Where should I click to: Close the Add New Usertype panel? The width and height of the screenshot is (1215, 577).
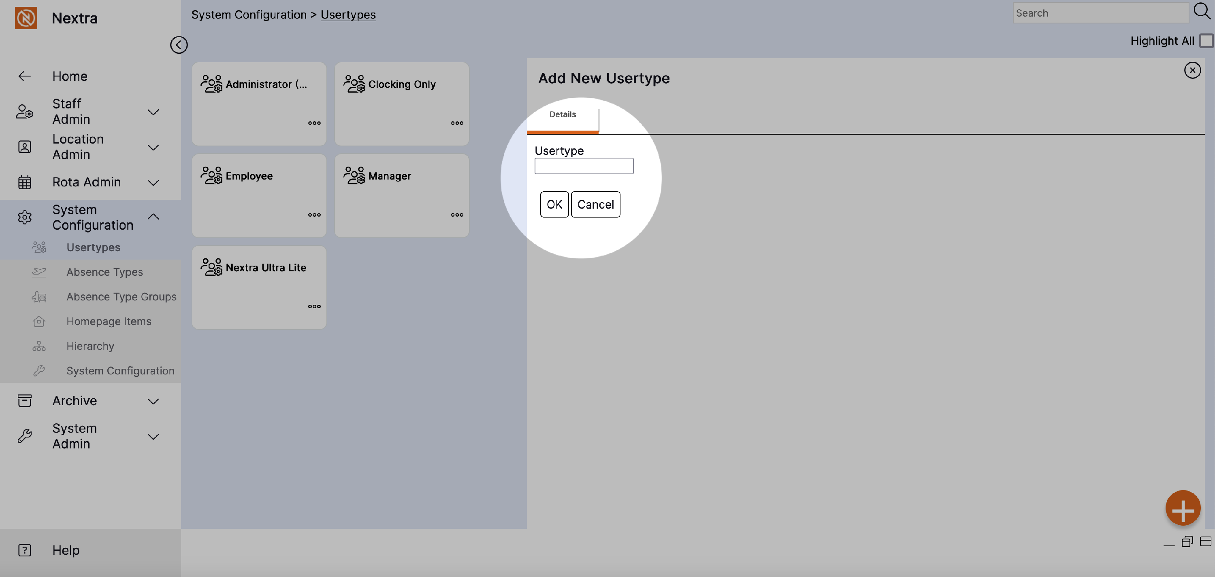[1192, 70]
